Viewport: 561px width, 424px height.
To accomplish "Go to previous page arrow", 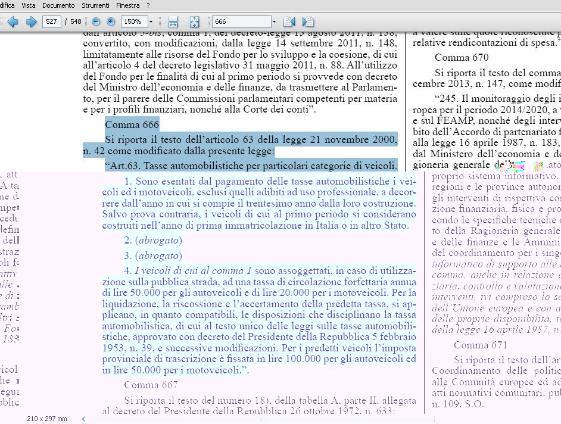I will click(x=13, y=22).
